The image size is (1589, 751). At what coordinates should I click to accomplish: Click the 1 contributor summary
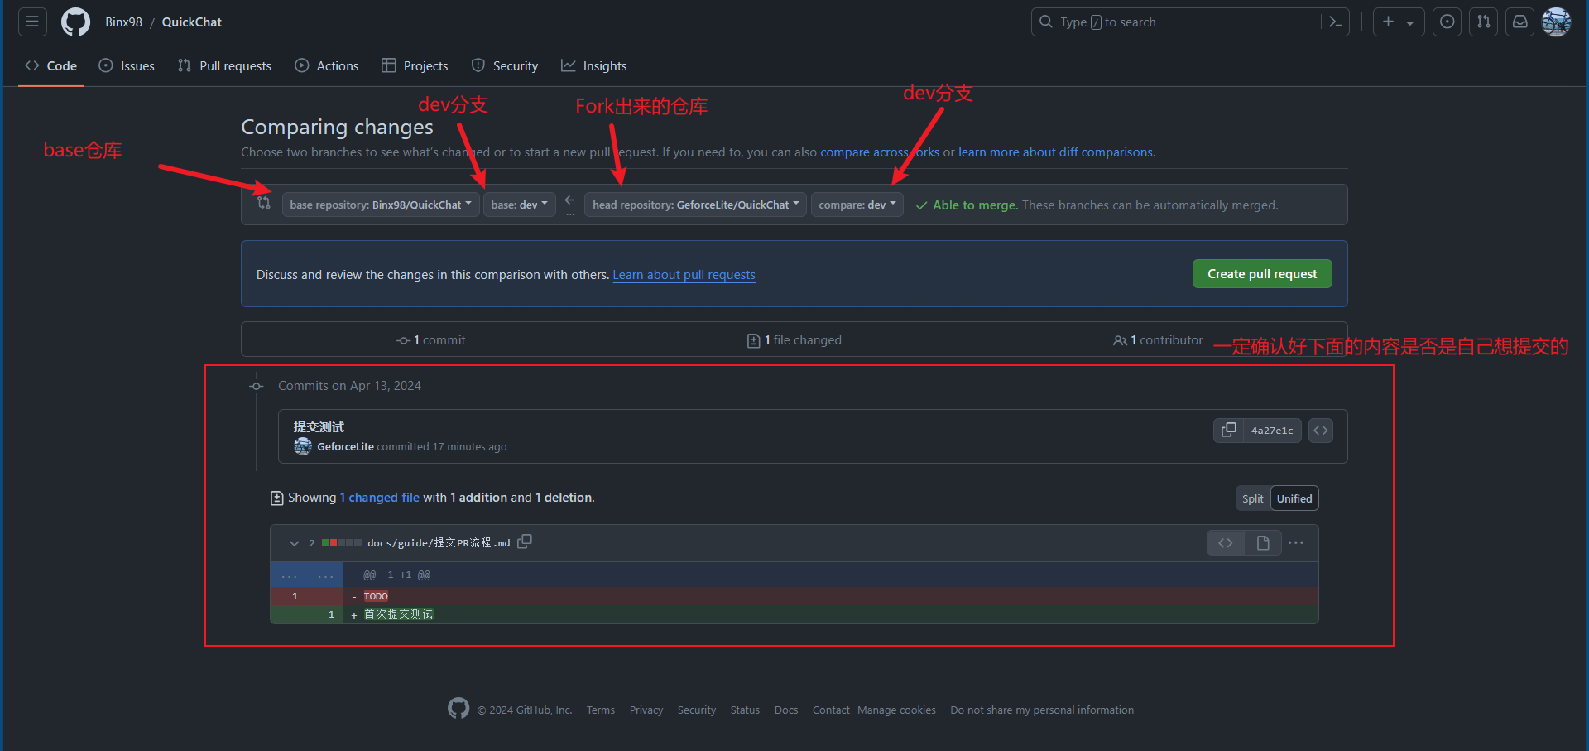[1158, 340]
